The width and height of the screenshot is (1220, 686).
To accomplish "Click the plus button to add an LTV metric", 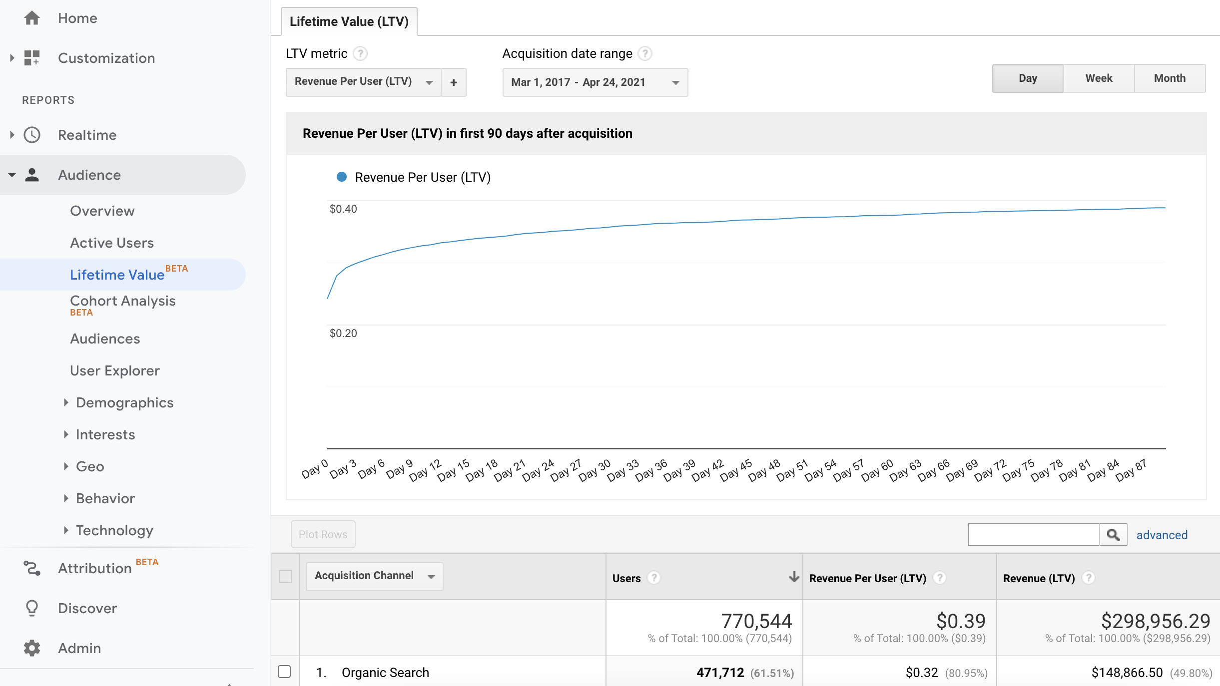I will click(453, 82).
